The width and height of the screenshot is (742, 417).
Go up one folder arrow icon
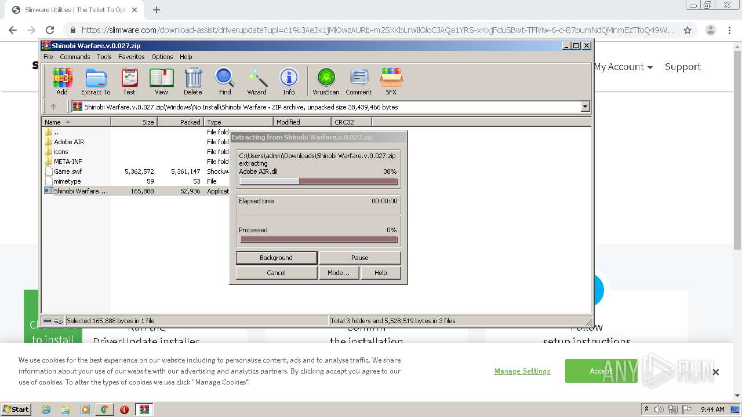53,107
